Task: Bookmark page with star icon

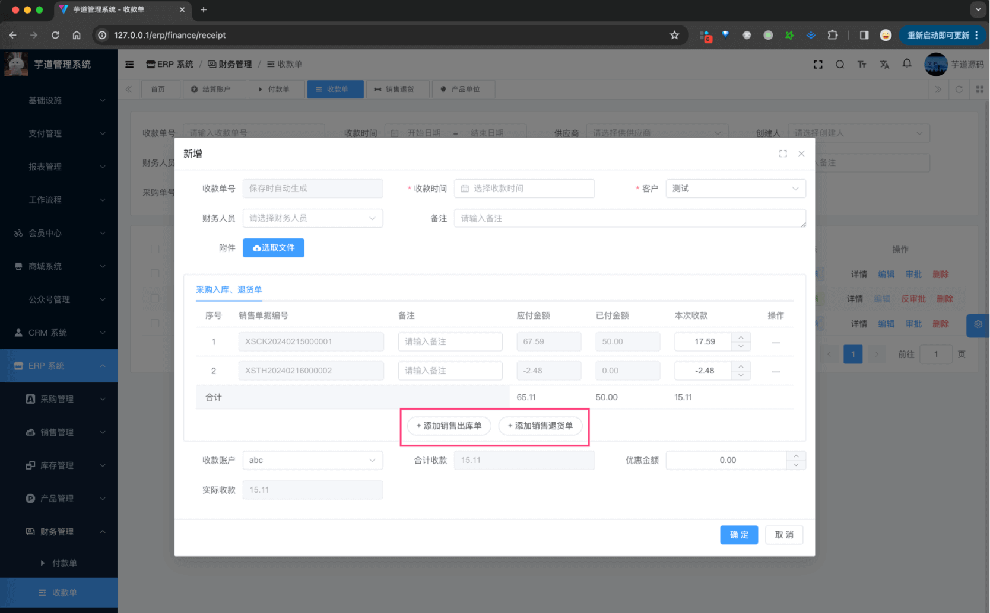Action: pos(674,35)
